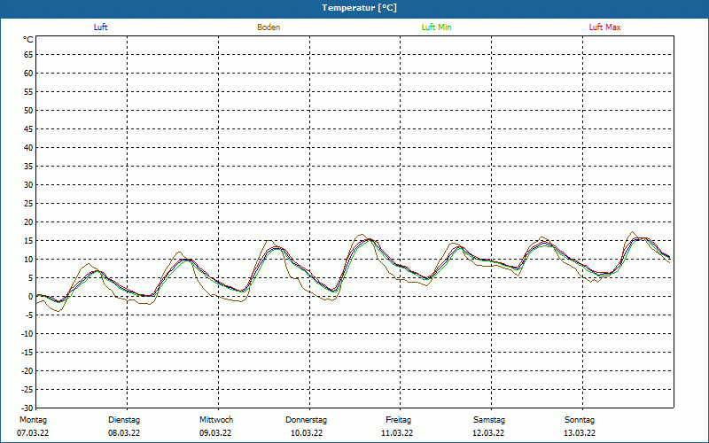Click the '10' y-axis value
Viewport: 709px width, 443px height.
coord(28,259)
